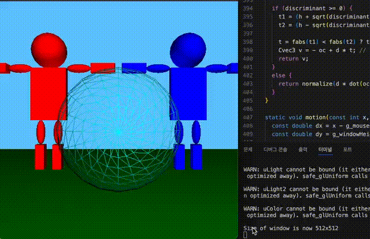Click code line 394 'if (discriminant >= 0)'
The height and width of the screenshot is (239, 370).
[x=312, y=8]
